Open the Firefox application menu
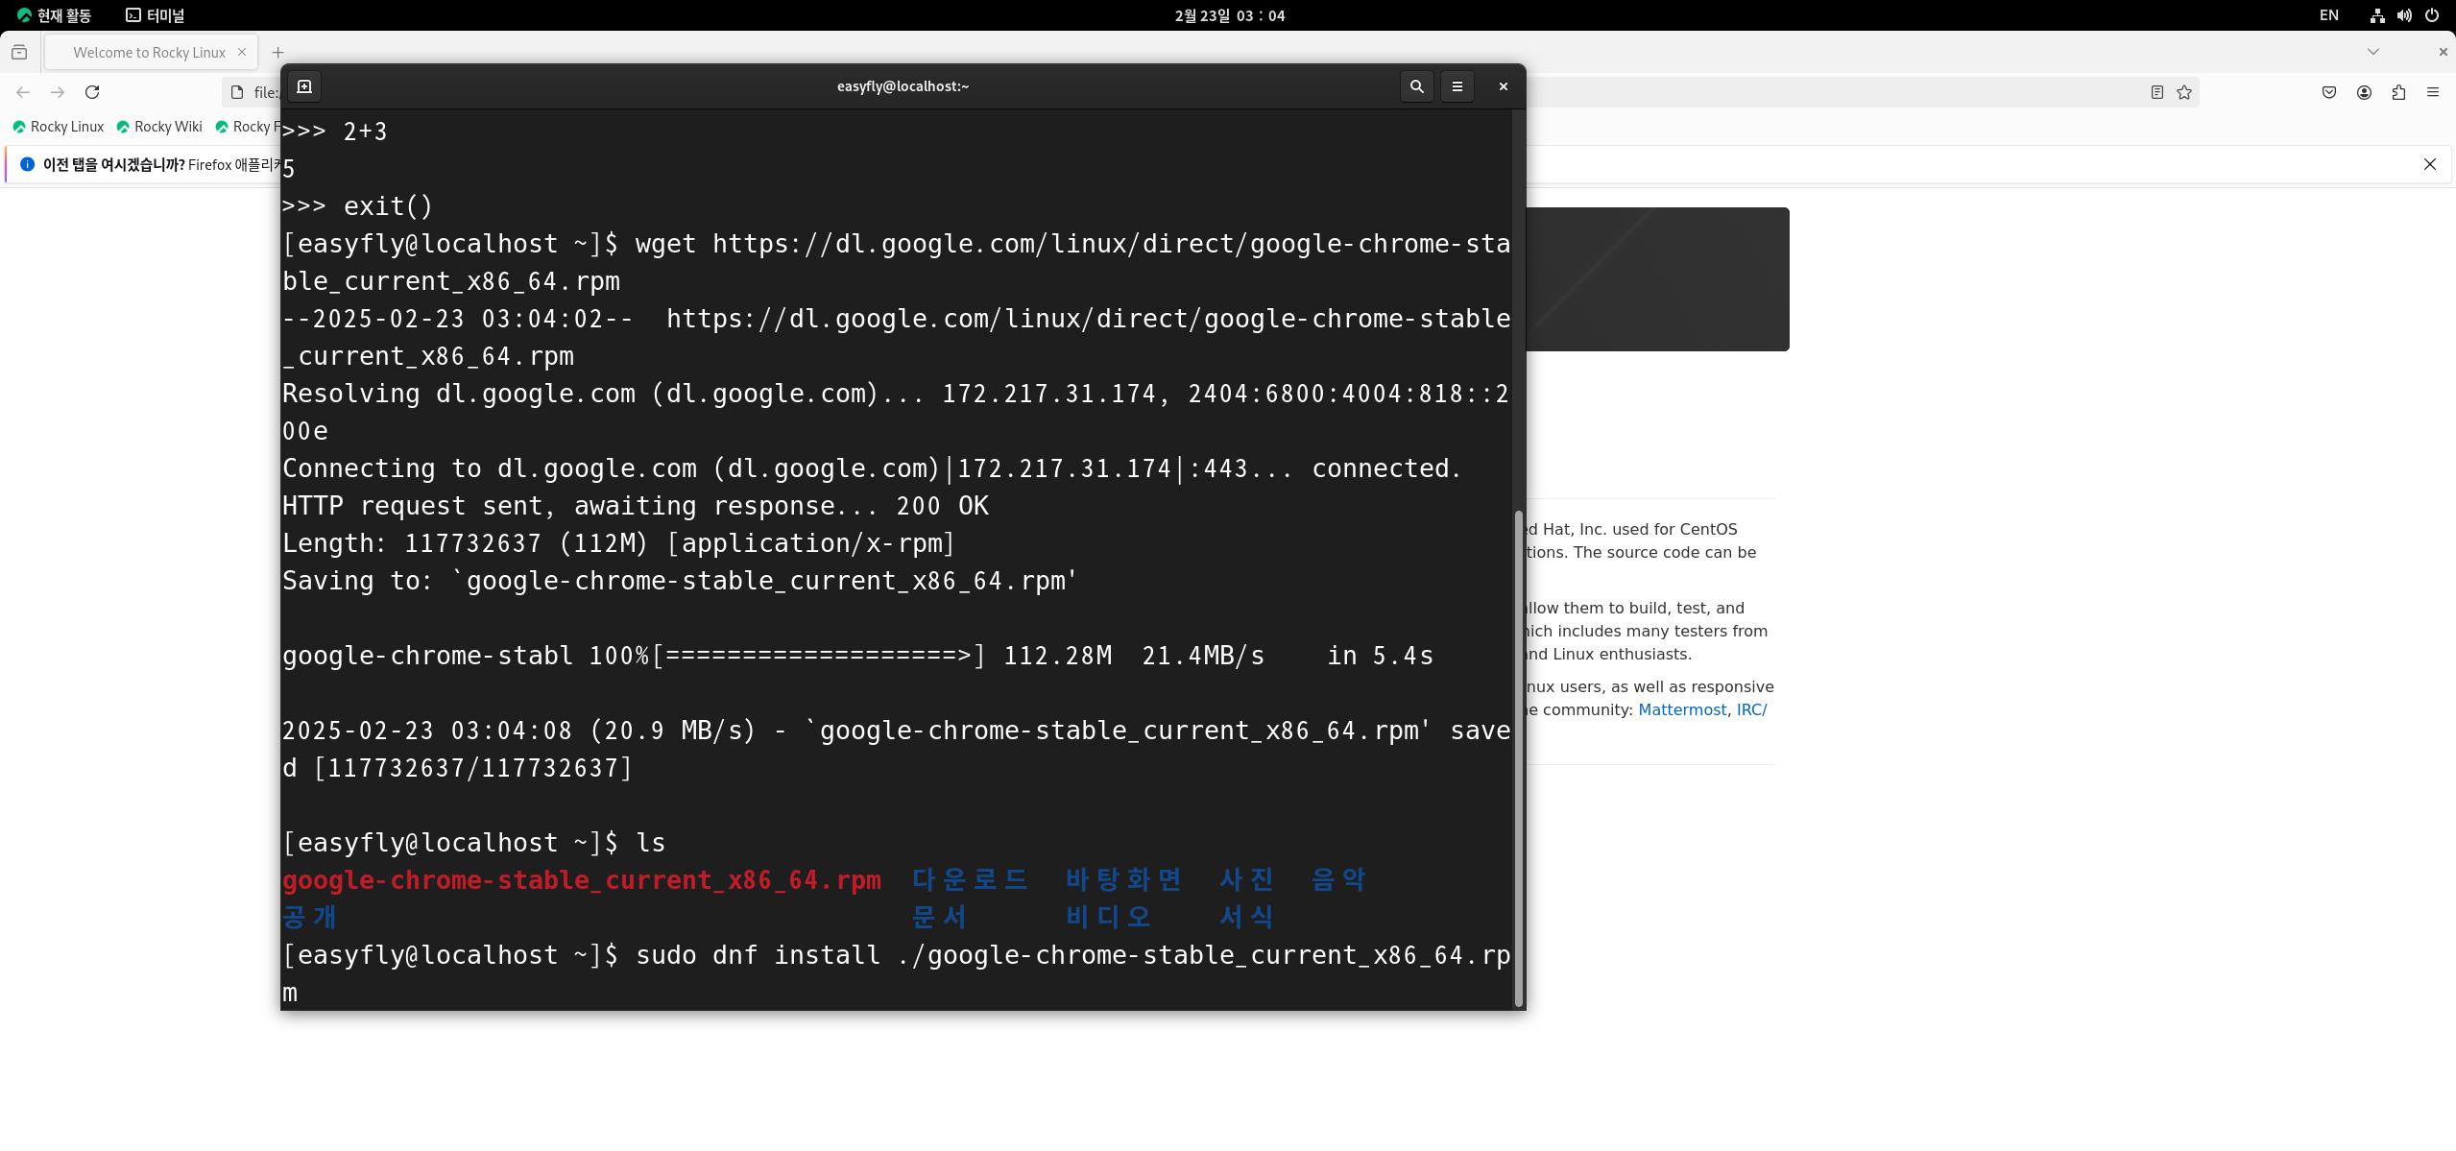Screen dimensions: 2456x1151 point(2433,92)
